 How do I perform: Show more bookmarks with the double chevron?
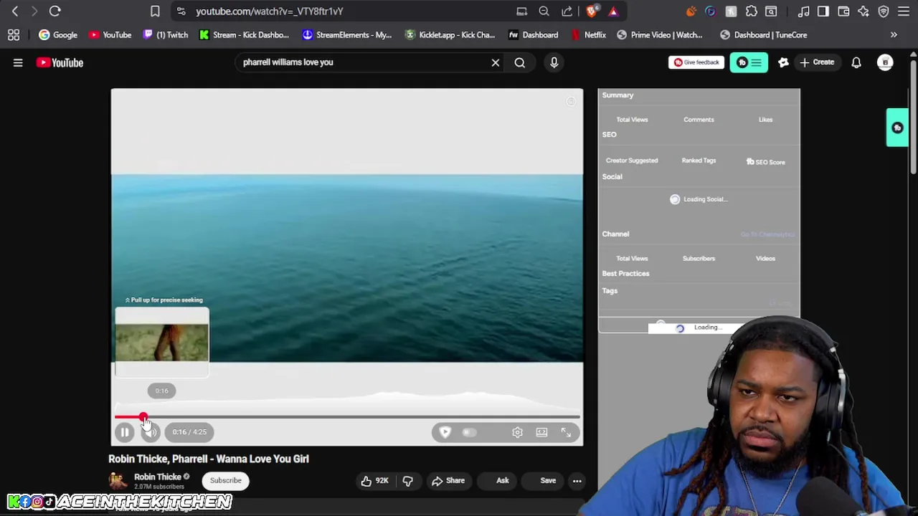click(x=894, y=35)
